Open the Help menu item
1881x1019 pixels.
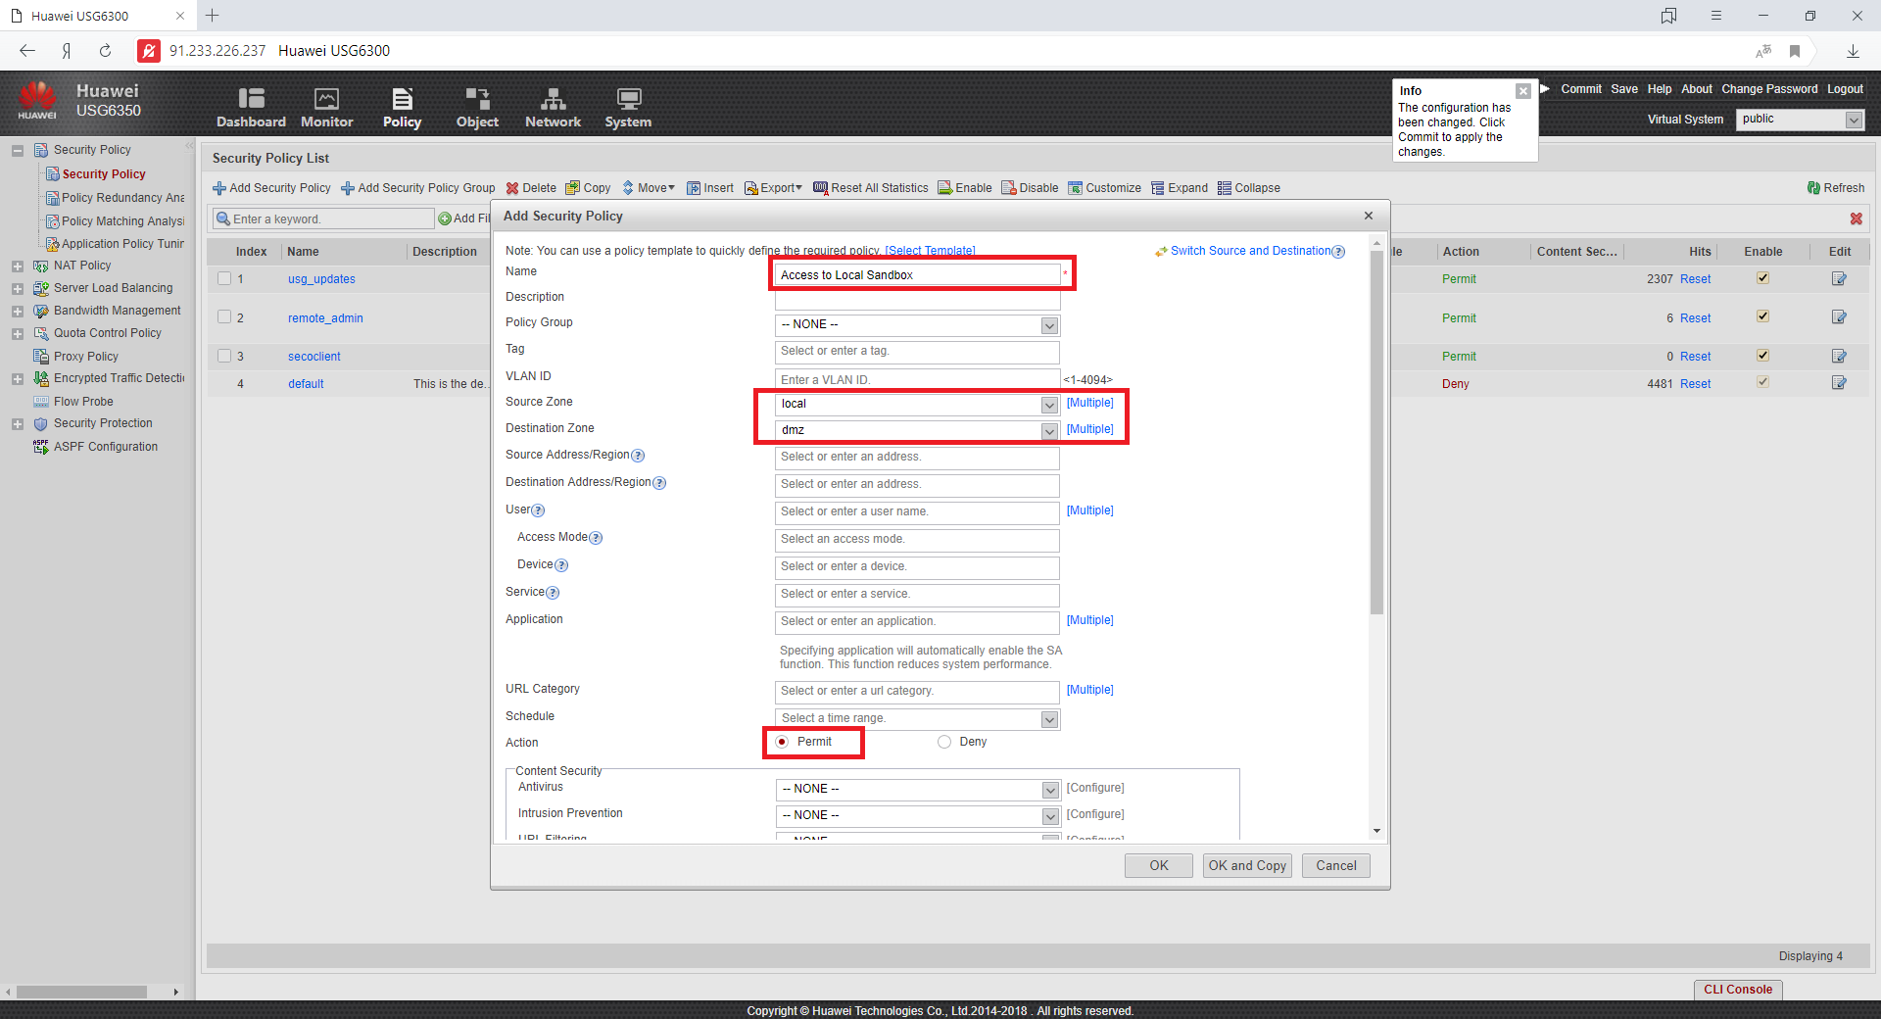pyautogui.click(x=1660, y=89)
